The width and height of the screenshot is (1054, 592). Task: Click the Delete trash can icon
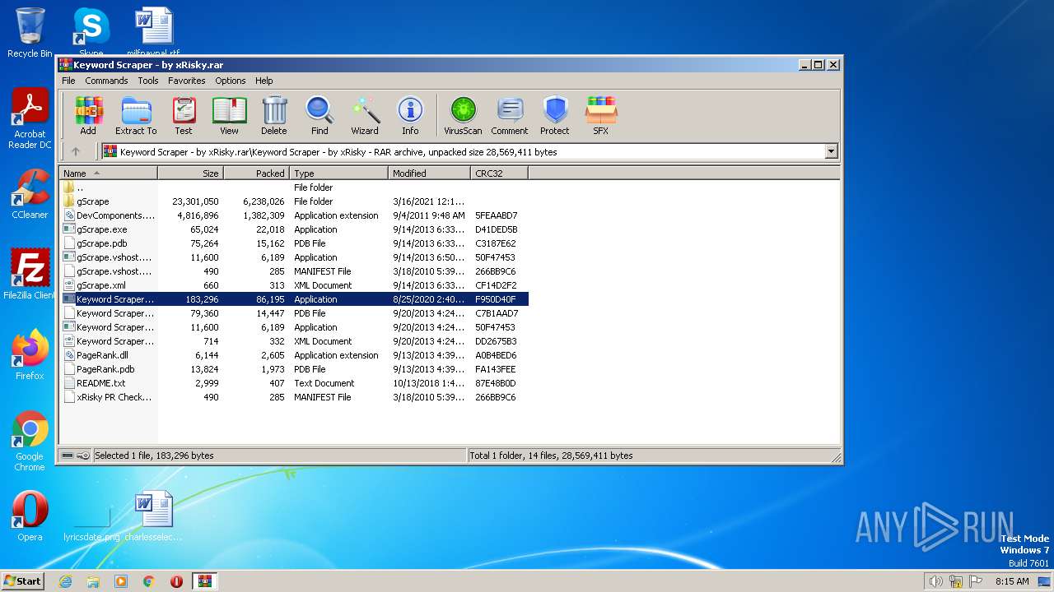(274, 115)
